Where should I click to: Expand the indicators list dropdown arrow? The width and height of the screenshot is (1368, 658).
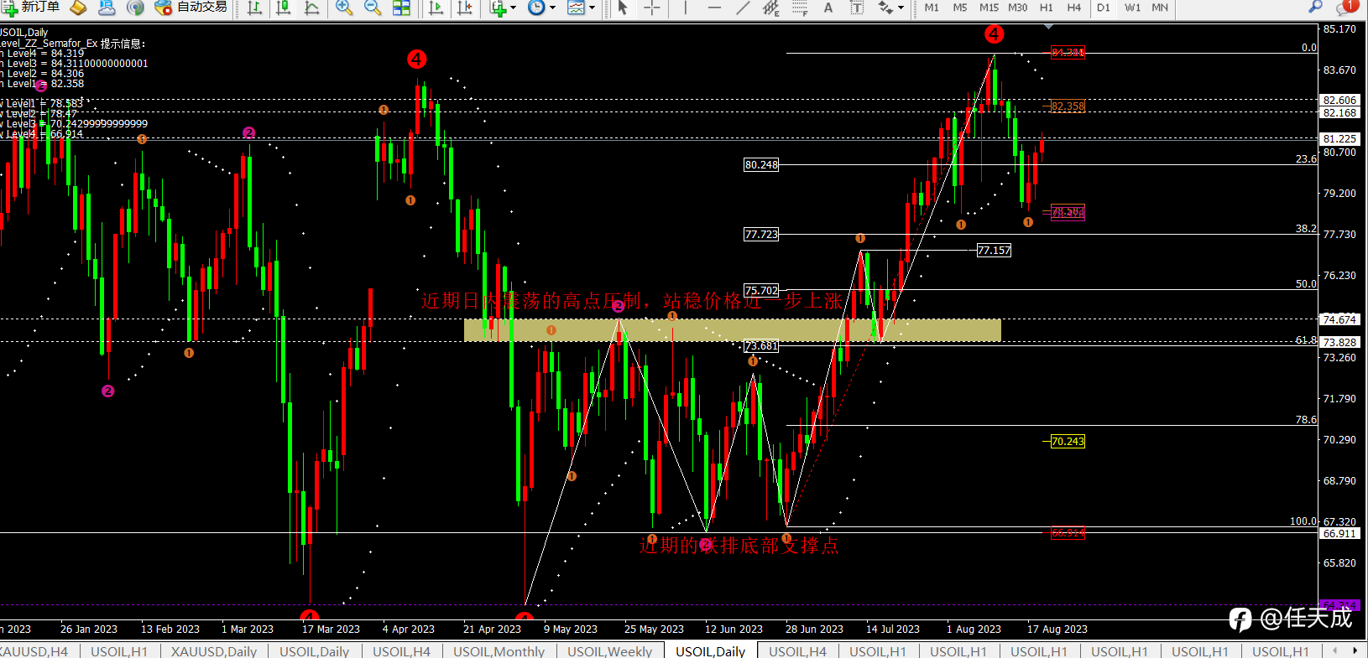tap(514, 8)
